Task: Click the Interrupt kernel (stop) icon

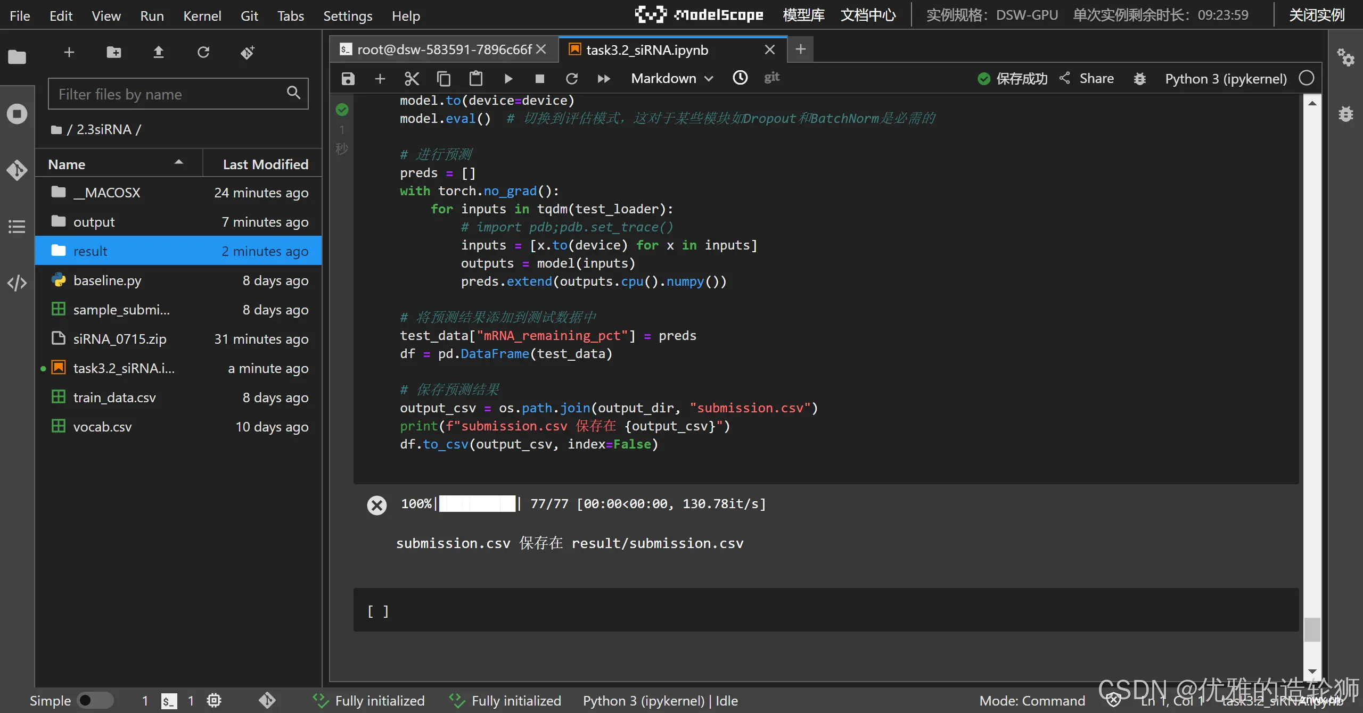Action: [539, 78]
